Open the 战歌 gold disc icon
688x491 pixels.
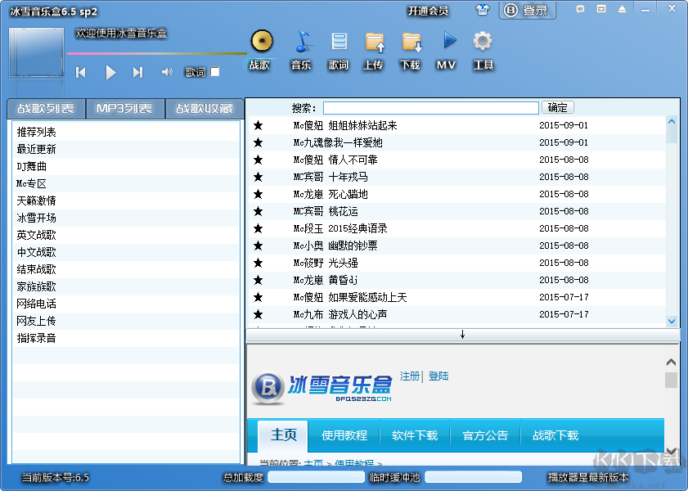coord(260,42)
